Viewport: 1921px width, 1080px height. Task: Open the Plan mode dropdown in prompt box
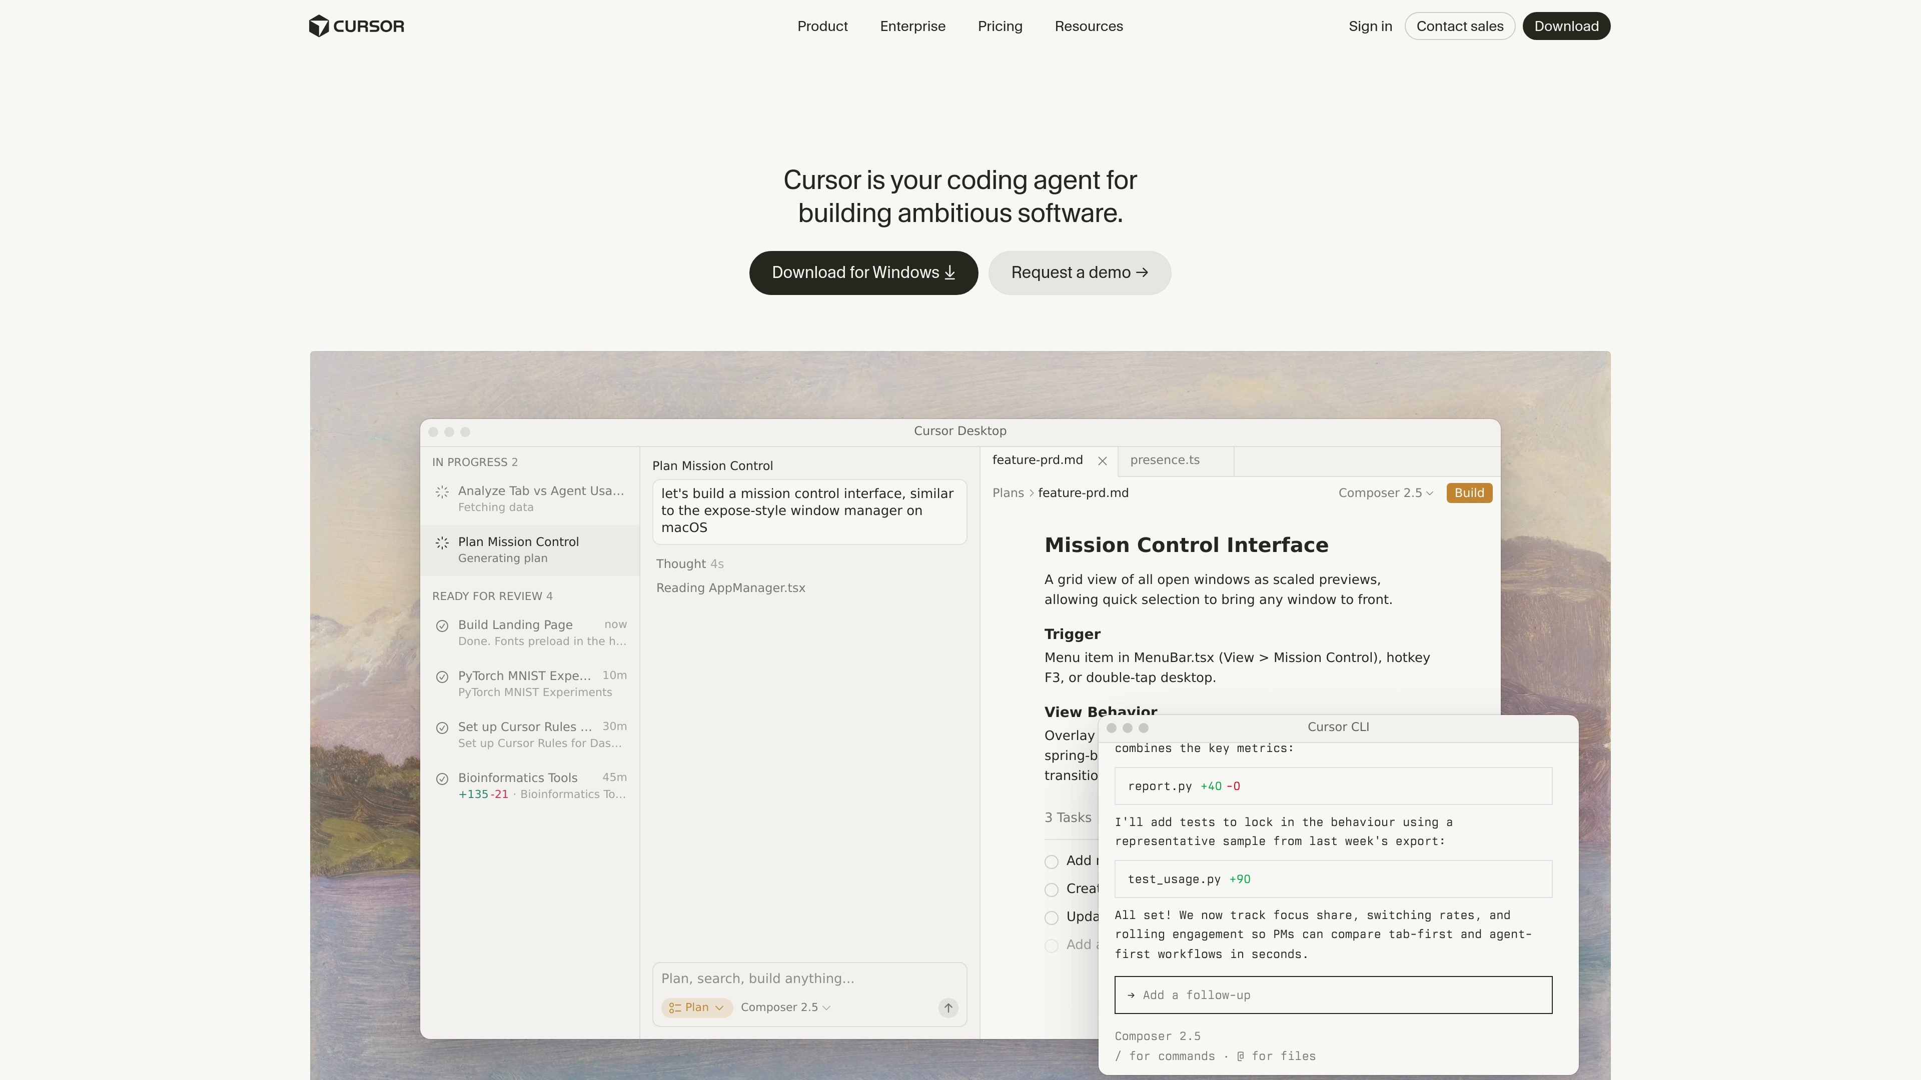pyautogui.click(x=696, y=1007)
